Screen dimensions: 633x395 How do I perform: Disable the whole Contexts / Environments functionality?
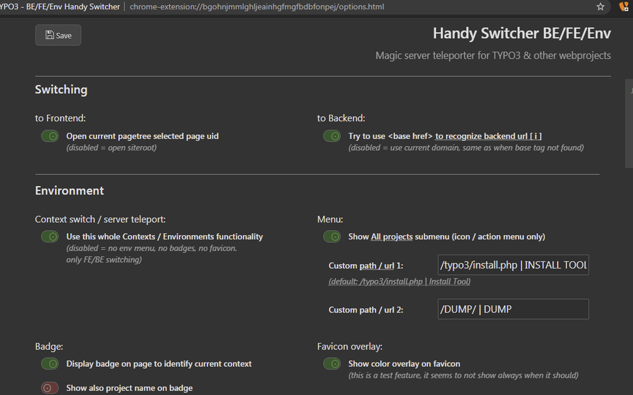[x=50, y=237]
